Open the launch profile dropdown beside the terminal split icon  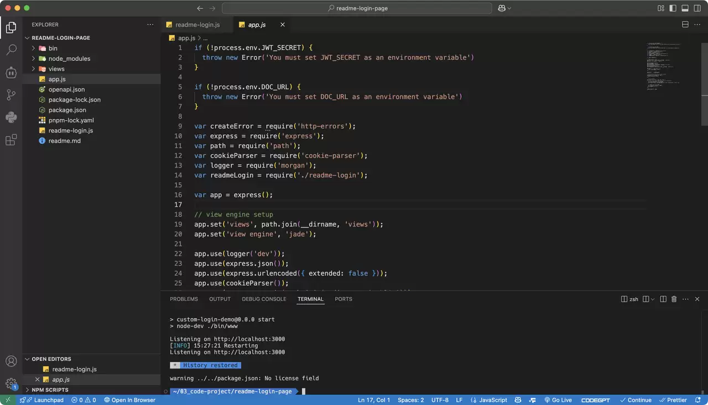tap(653, 299)
